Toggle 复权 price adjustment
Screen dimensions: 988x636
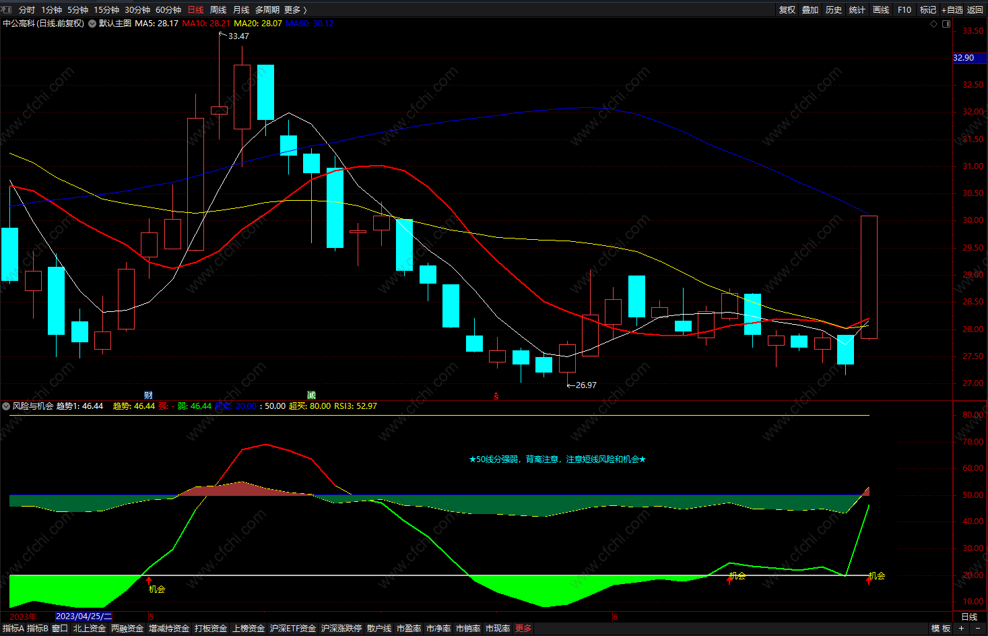click(x=787, y=9)
